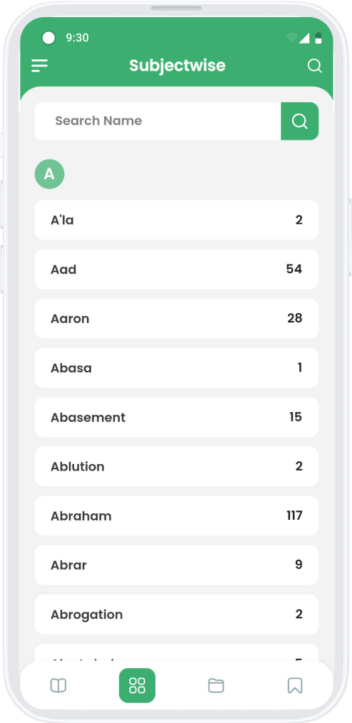Select the Abasement subject row
This screenshot has height=723, width=352.
[177, 417]
